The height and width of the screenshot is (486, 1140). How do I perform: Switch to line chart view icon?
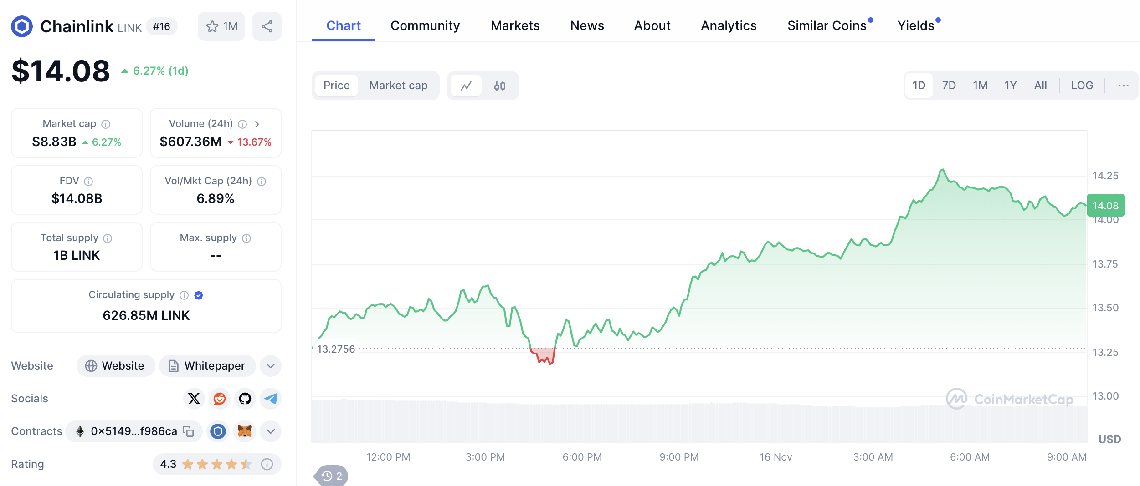pyautogui.click(x=466, y=86)
